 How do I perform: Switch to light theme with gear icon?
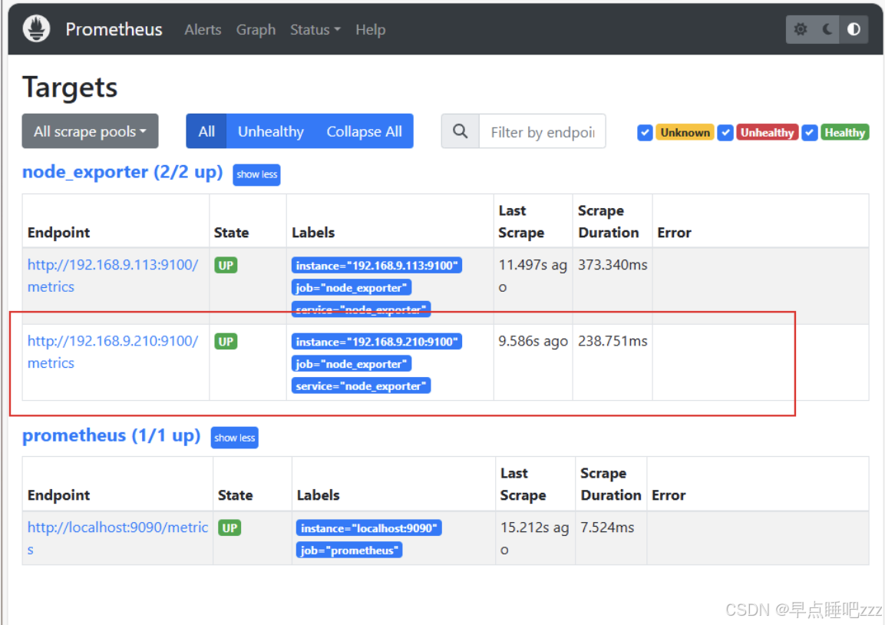coord(800,29)
